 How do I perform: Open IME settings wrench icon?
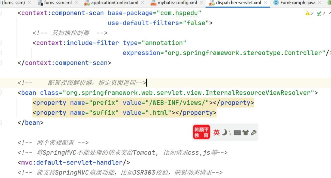pos(254,132)
